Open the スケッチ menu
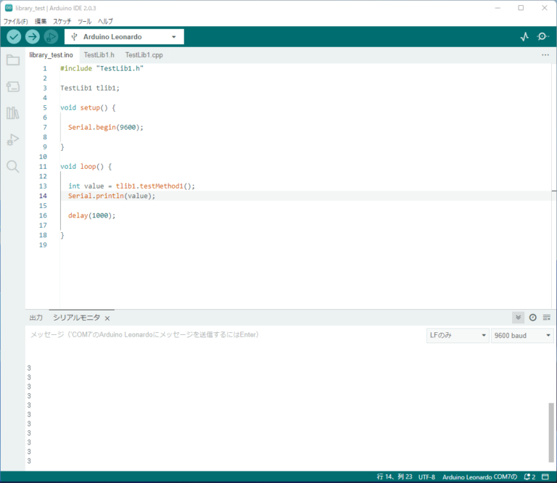Viewport: 557px width, 483px height. tap(62, 22)
